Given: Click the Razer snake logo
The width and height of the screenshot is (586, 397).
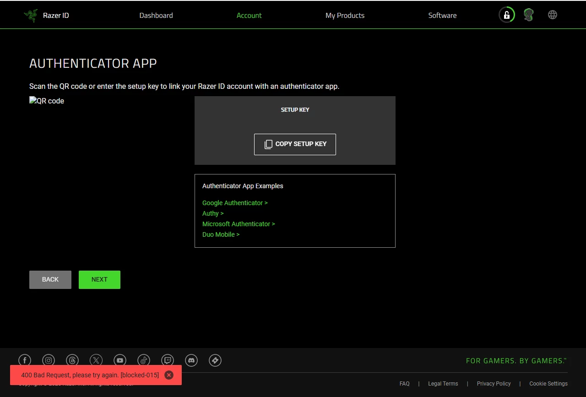Looking at the screenshot, I should click(31, 16).
